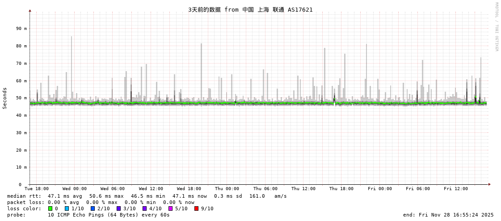Click the 'Wed 00:00' time axis label

click(x=75, y=189)
